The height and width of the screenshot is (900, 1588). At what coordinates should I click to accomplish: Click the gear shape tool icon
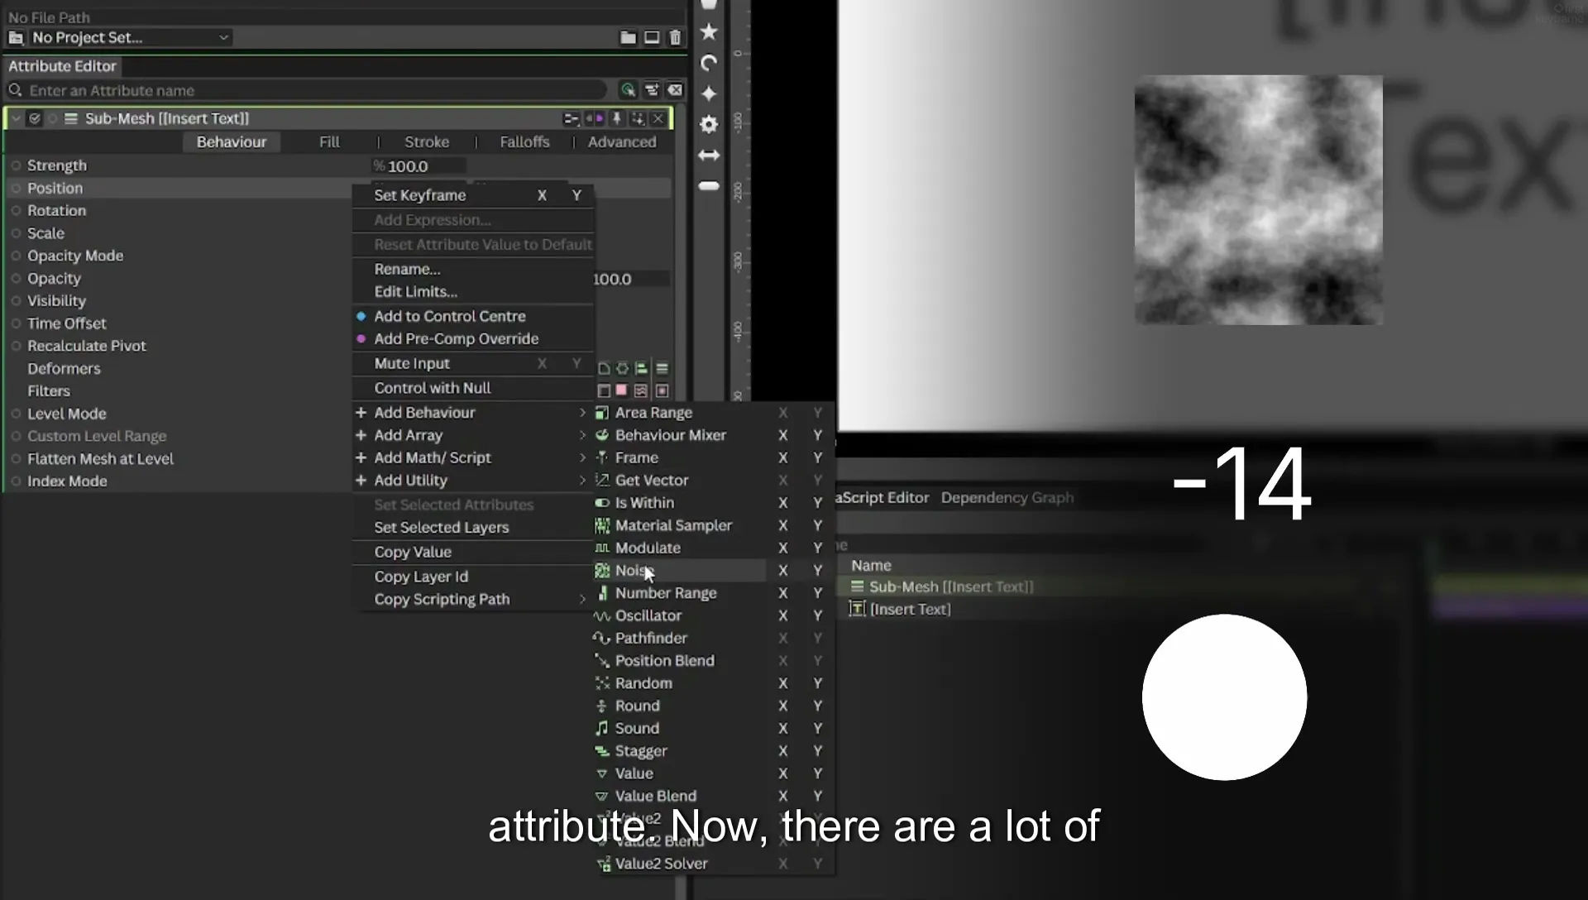pos(709,124)
